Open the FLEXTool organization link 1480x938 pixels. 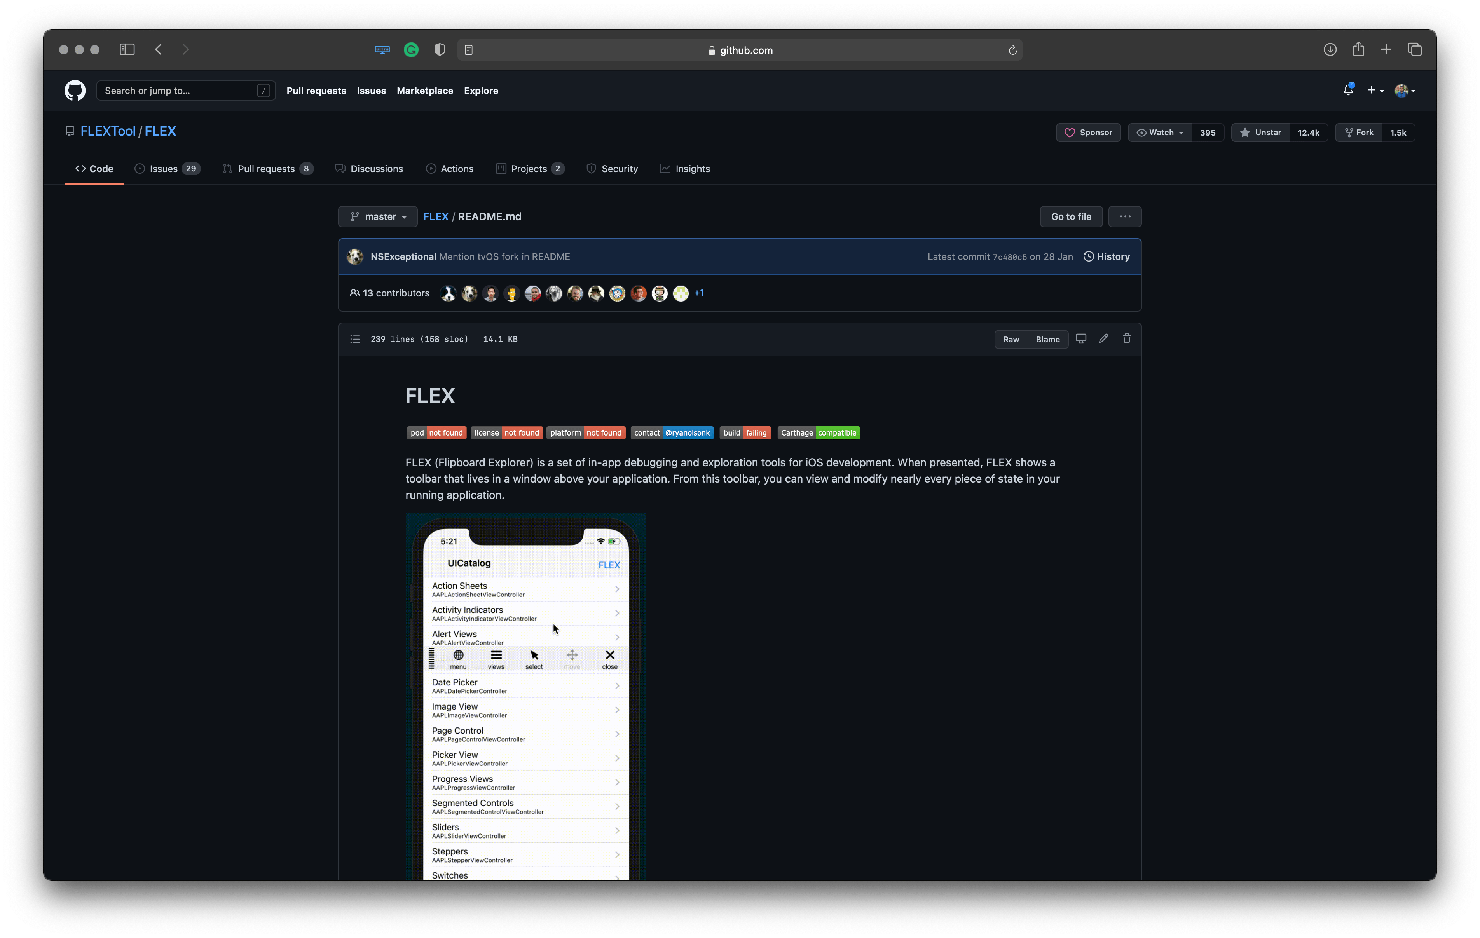coord(108,131)
